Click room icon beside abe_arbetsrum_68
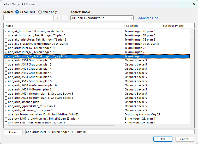This screenshot has width=198, height=144. 6,52
